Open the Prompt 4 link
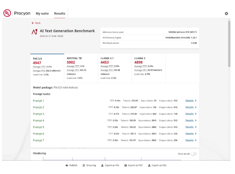Screen dimensions: 235x174 click(38, 120)
